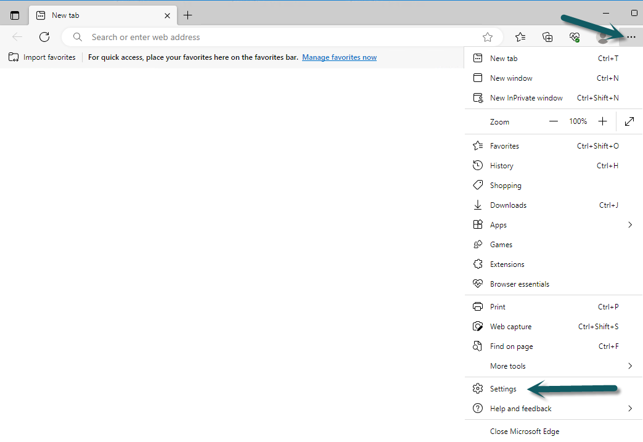This screenshot has width=643, height=442.
Task: Open a New InPrivate window
Action: coord(554,97)
